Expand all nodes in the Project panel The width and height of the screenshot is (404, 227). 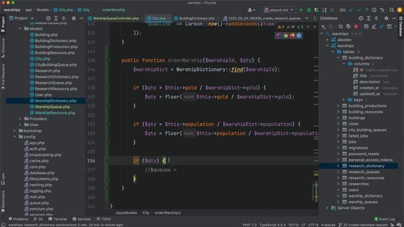pyautogui.click(x=56, y=18)
